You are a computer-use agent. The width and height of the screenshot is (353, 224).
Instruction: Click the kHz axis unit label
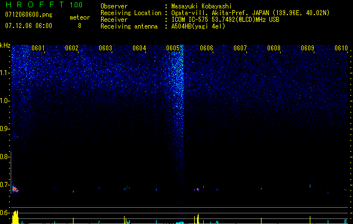pyautogui.click(x=5, y=45)
